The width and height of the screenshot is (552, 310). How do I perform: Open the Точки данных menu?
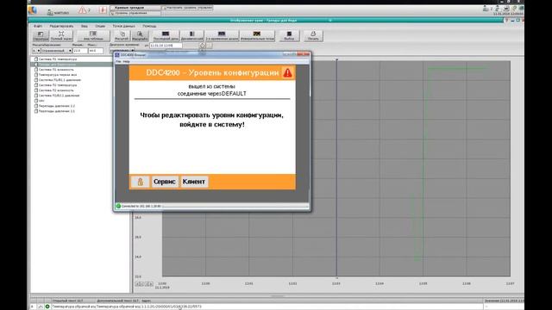[x=123, y=26]
